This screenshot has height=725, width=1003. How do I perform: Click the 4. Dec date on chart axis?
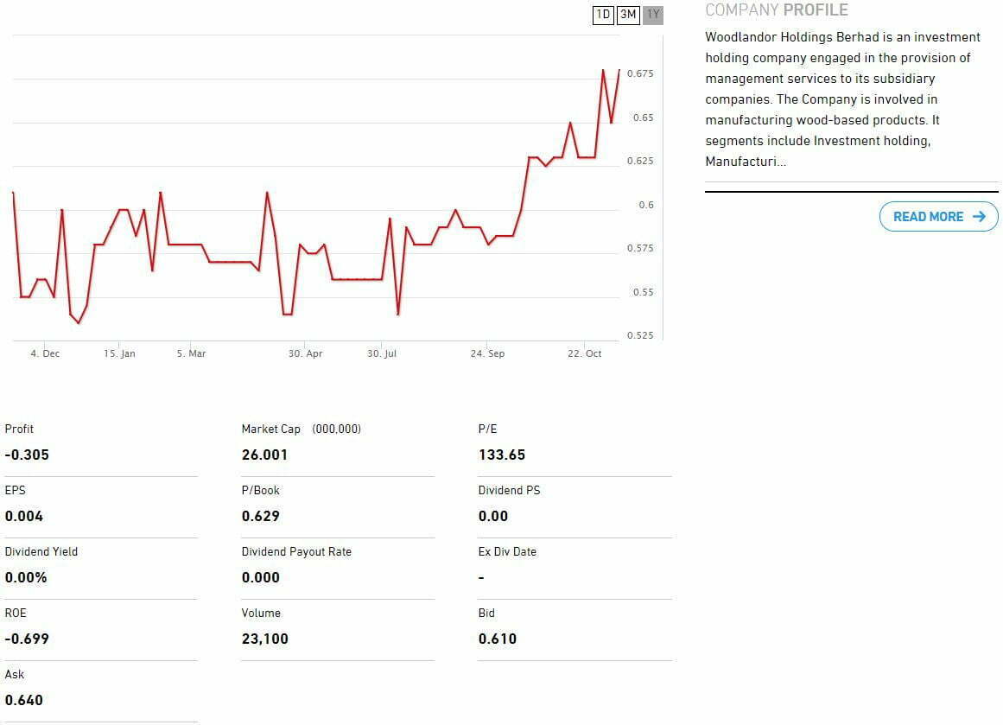pyautogui.click(x=45, y=354)
